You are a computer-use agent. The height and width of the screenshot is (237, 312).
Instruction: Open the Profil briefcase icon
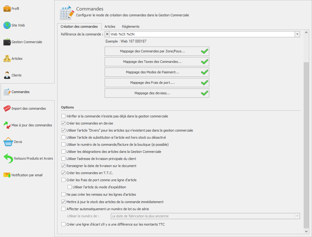tap(7, 9)
